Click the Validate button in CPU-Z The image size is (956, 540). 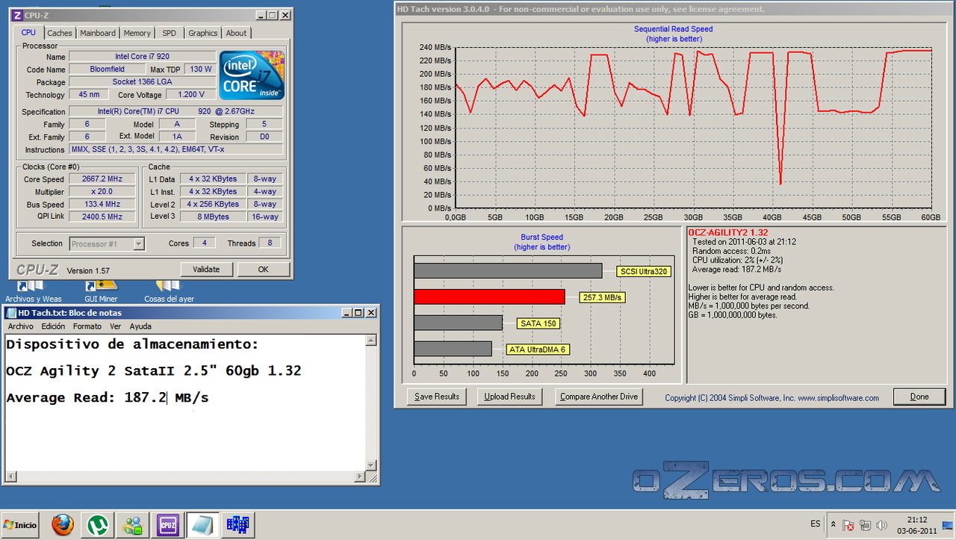click(x=206, y=270)
